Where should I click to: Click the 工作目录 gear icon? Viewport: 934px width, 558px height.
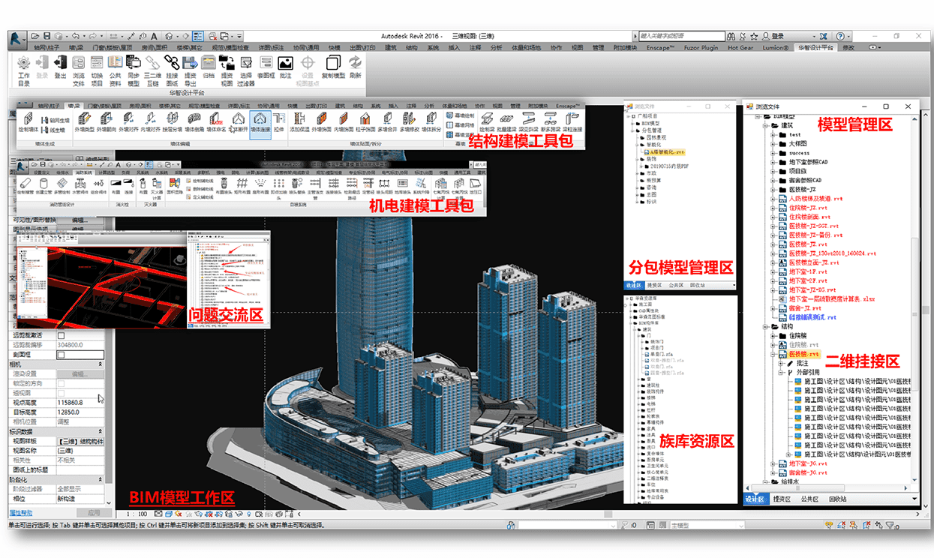(24, 63)
